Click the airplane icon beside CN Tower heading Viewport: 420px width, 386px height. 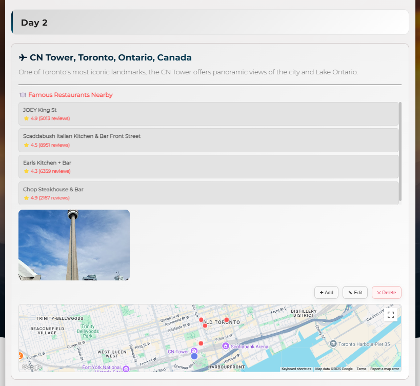[x=23, y=57]
